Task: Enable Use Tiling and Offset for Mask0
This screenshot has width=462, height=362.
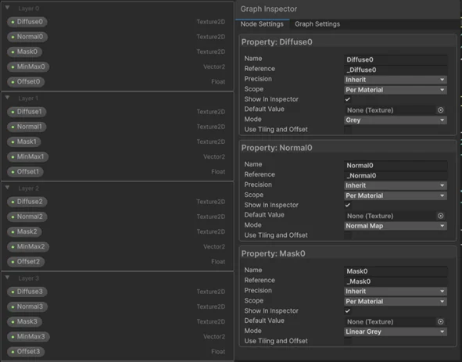Action: pyautogui.click(x=348, y=341)
